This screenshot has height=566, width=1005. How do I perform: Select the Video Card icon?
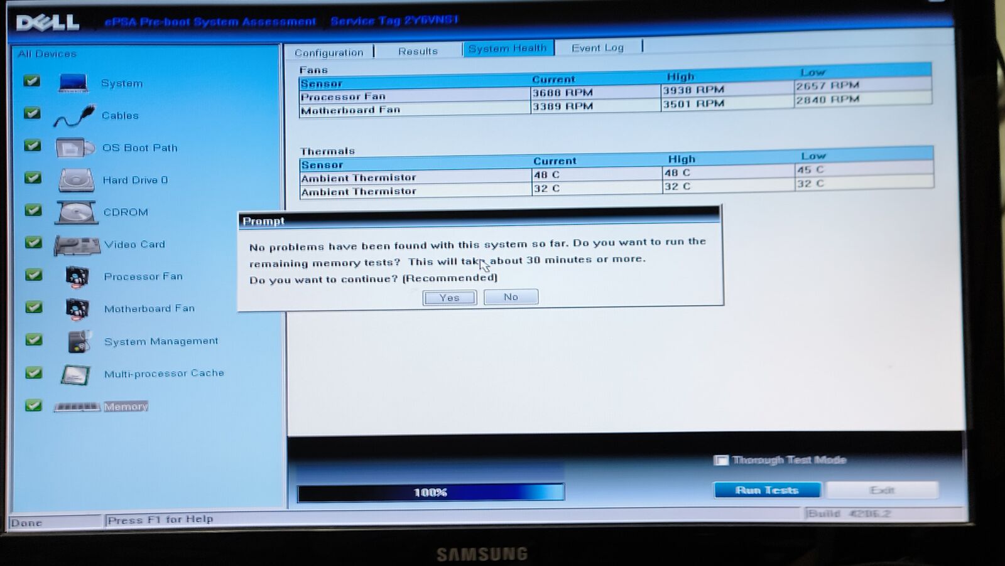77,245
